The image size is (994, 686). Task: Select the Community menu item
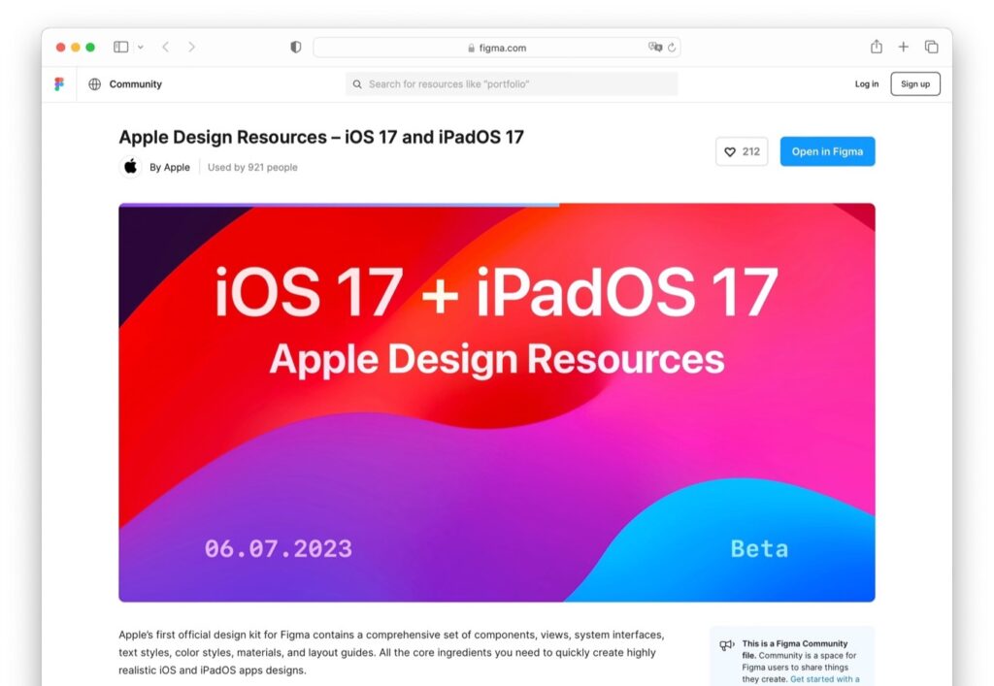(136, 83)
